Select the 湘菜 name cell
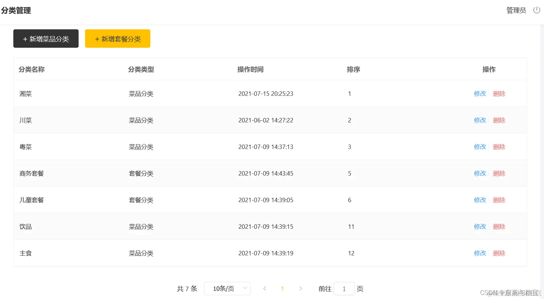Screen dimensions: 544x299 coord(26,93)
